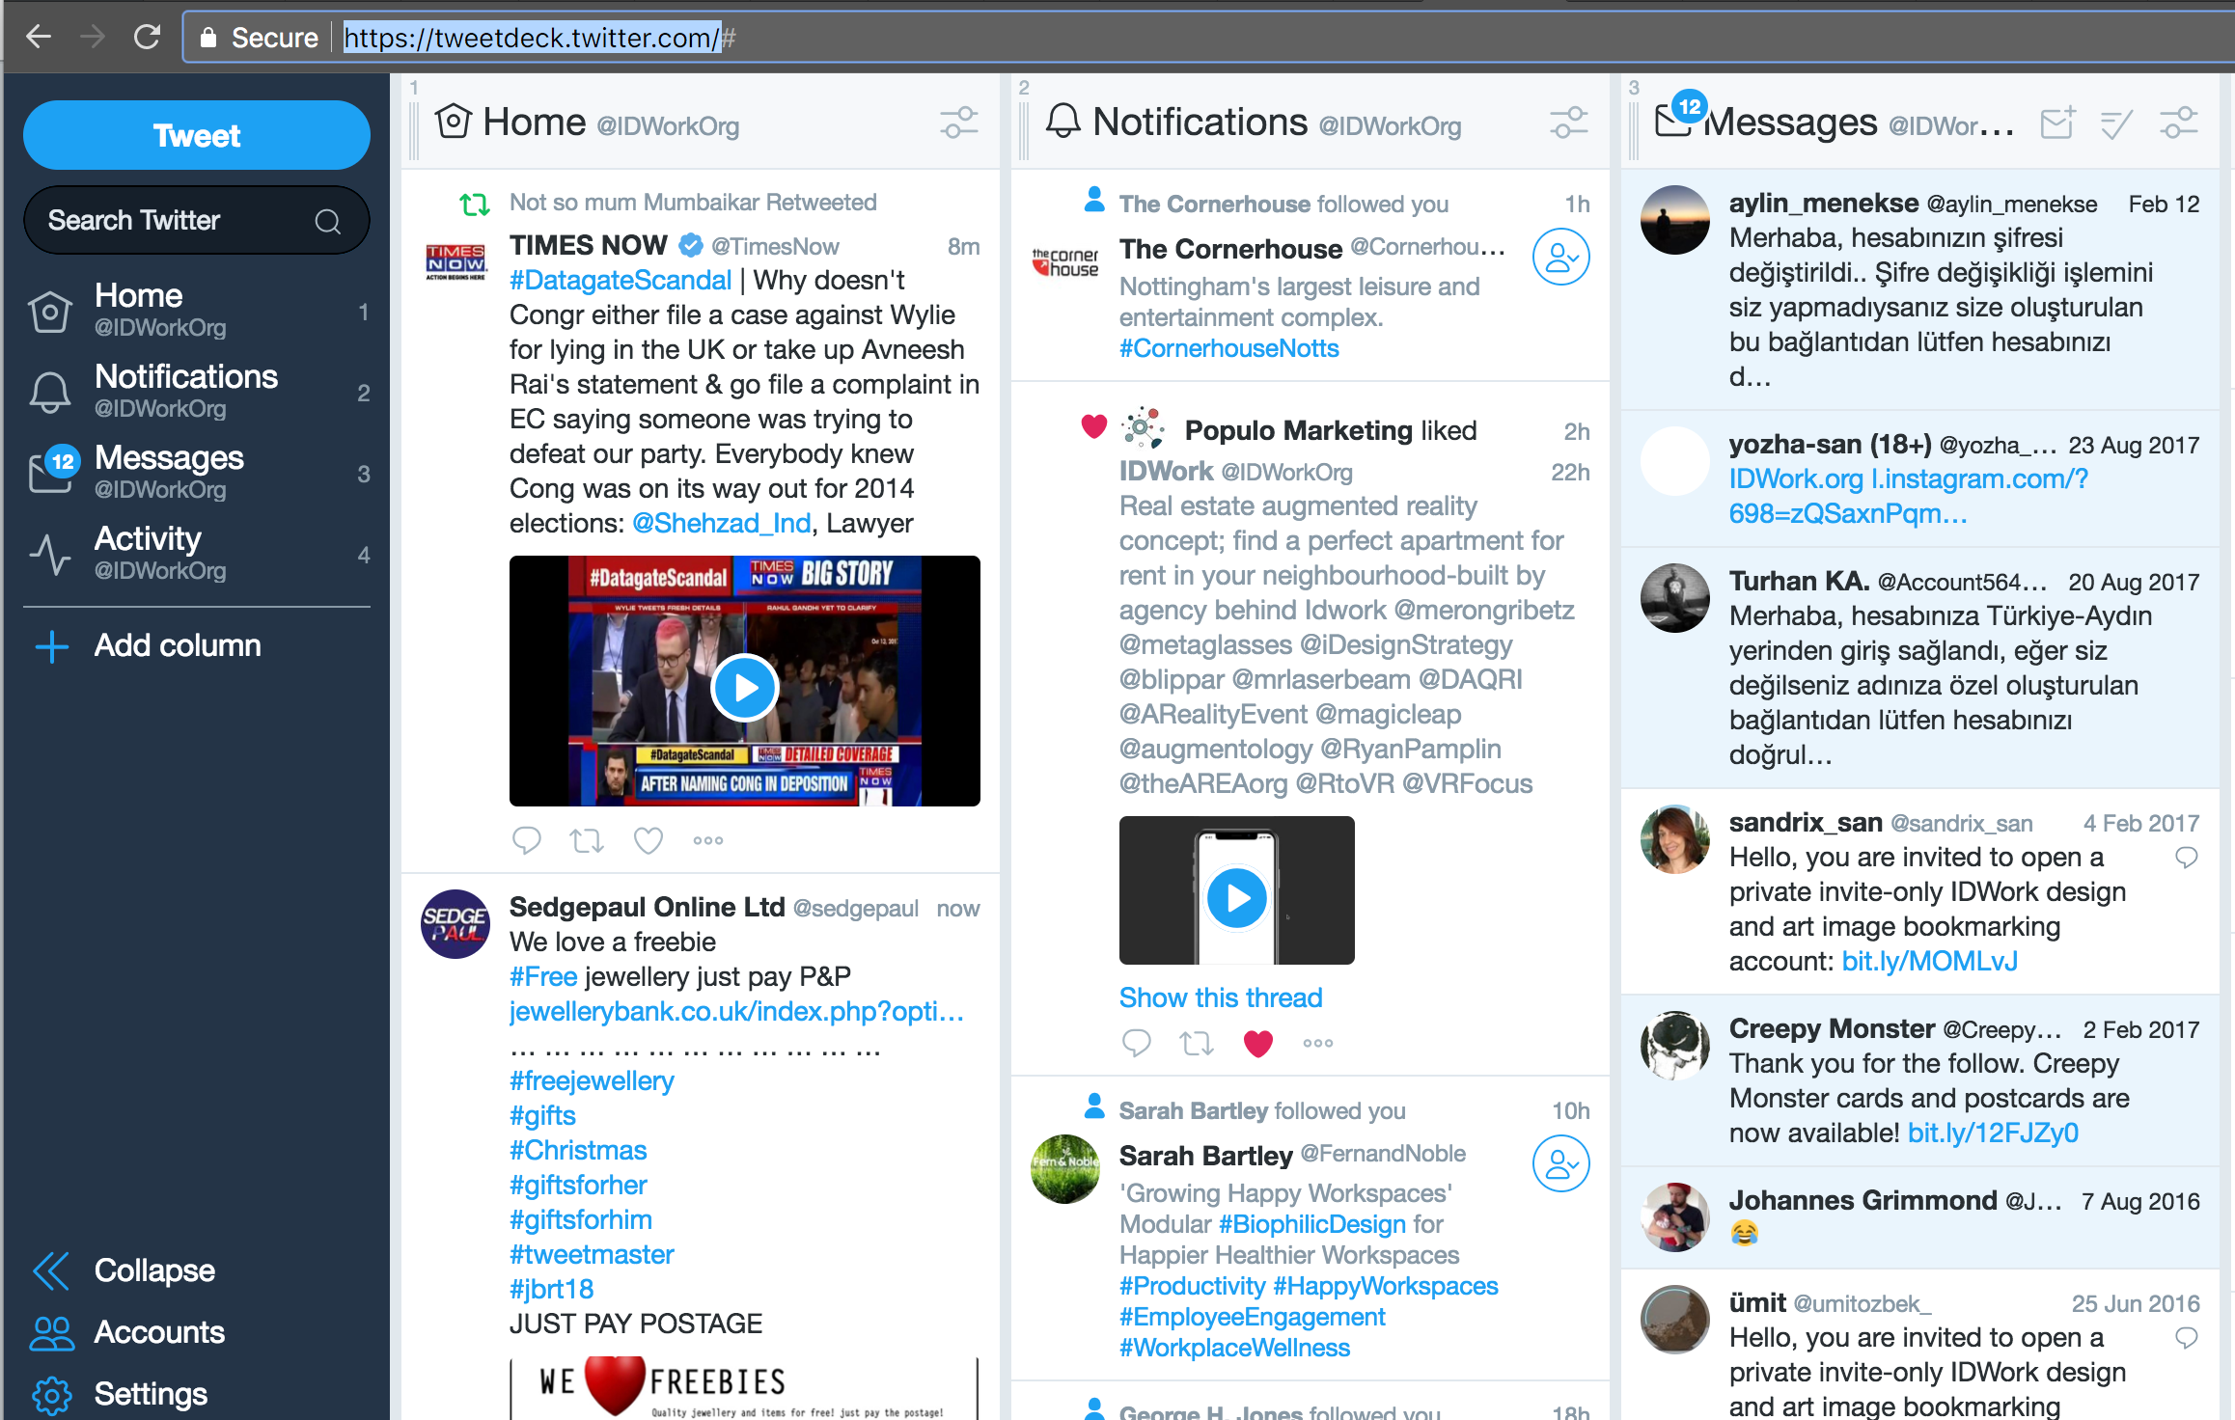Viewport: 2235px width, 1420px height.
Task: Click sandrix_san message reply bubble
Action: coord(2186,858)
